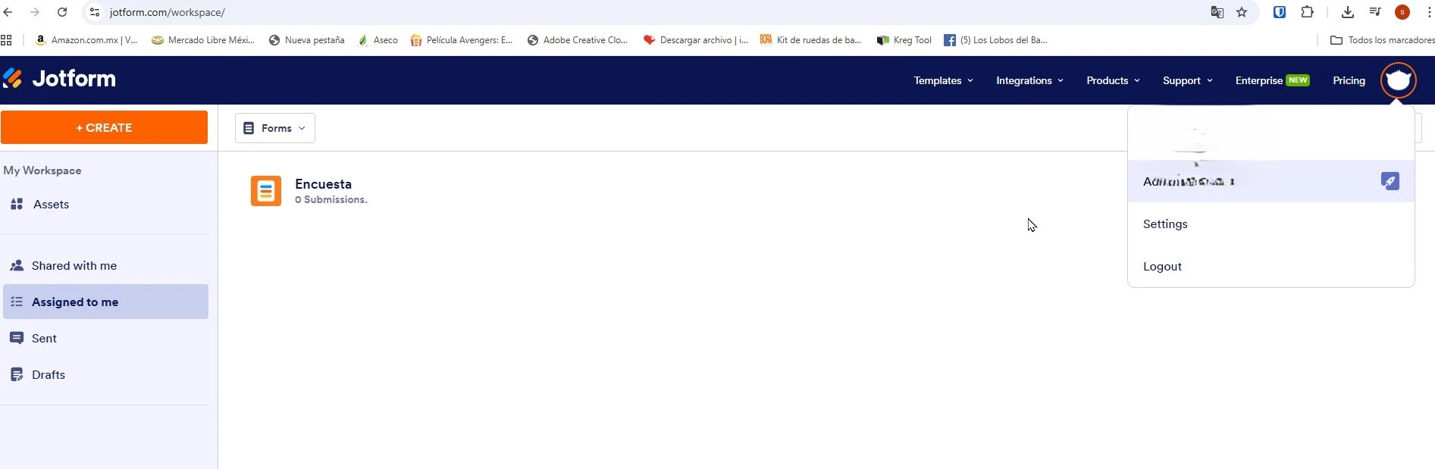Viewport: 1435px width, 469px height.
Task: View site information icon
Action: 95,12
